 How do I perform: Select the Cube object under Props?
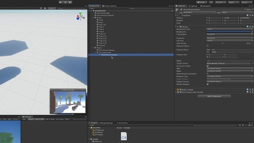tap(101, 20)
